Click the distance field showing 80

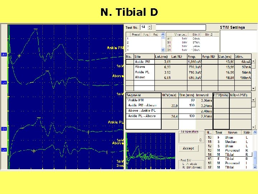click(187, 100)
